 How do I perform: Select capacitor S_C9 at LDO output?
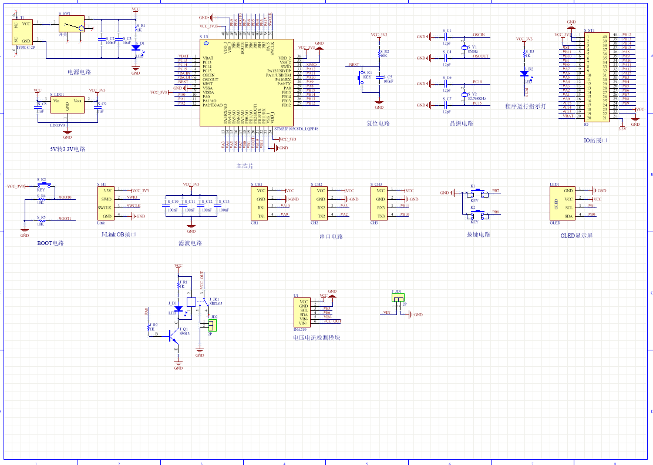tap(98, 108)
